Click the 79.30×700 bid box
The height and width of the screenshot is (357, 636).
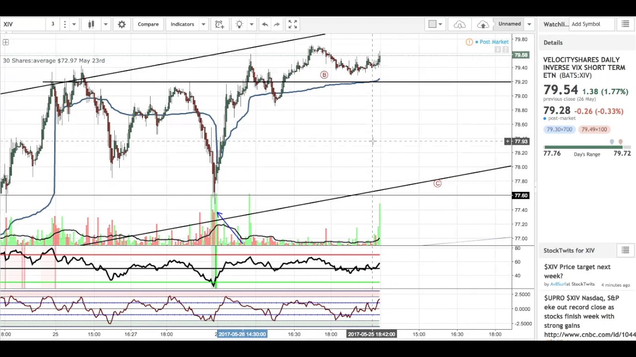pos(560,129)
